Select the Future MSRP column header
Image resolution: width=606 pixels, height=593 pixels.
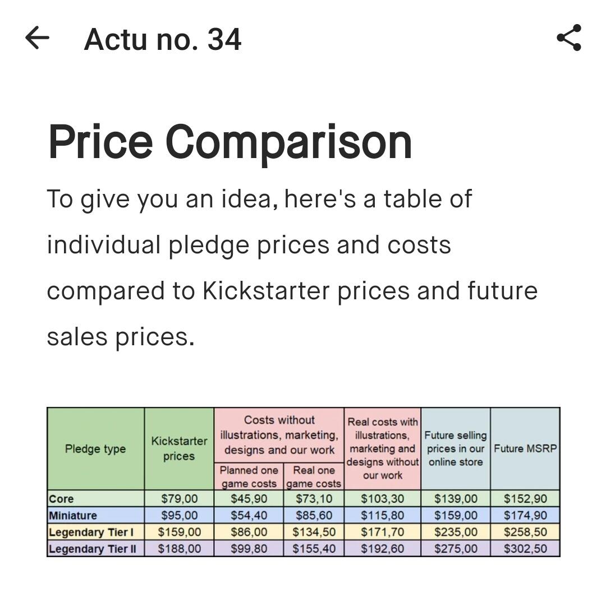[525, 448]
